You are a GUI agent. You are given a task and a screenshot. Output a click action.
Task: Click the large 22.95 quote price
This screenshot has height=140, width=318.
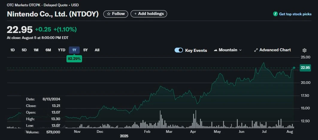point(20,30)
